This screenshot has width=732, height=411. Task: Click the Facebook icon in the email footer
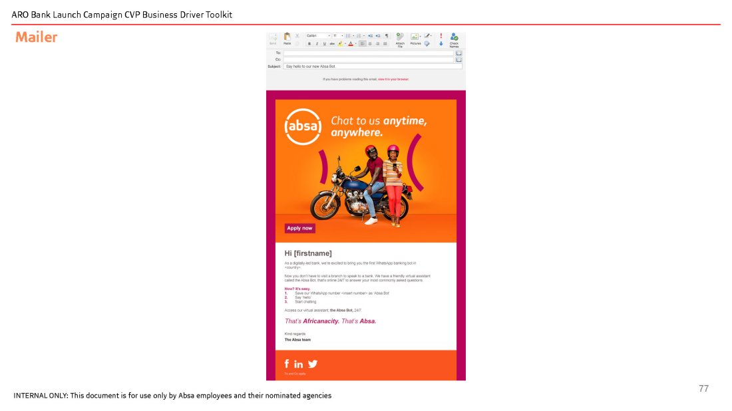tap(287, 363)
